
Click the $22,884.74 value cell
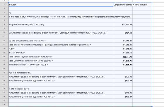point(123,57)
